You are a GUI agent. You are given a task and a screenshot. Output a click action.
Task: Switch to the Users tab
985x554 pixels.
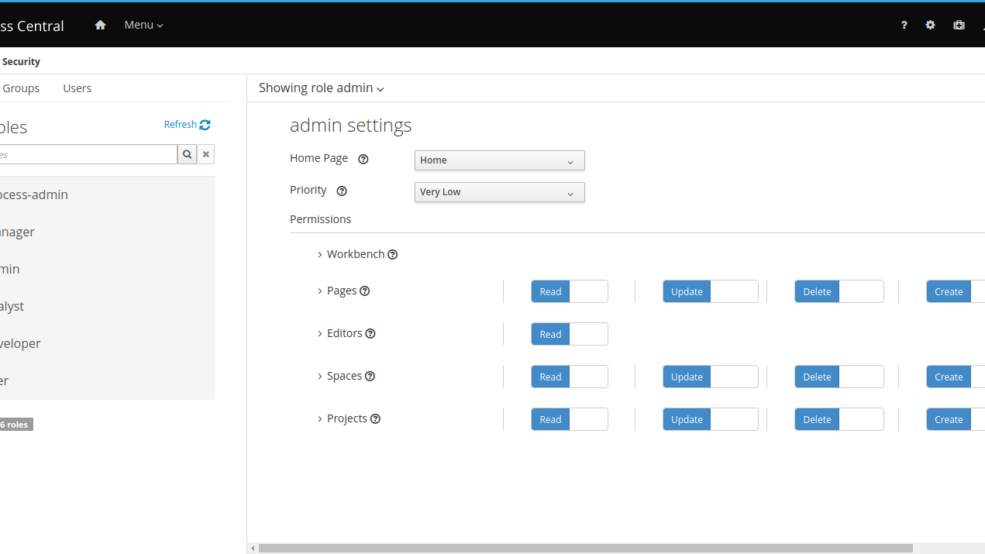click(77, 88)
